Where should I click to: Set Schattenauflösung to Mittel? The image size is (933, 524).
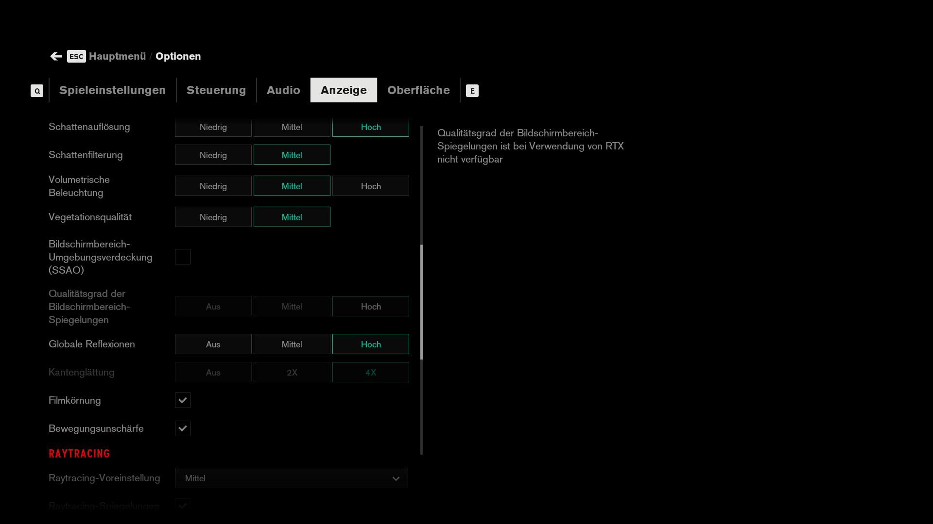[x=292, y=127]
